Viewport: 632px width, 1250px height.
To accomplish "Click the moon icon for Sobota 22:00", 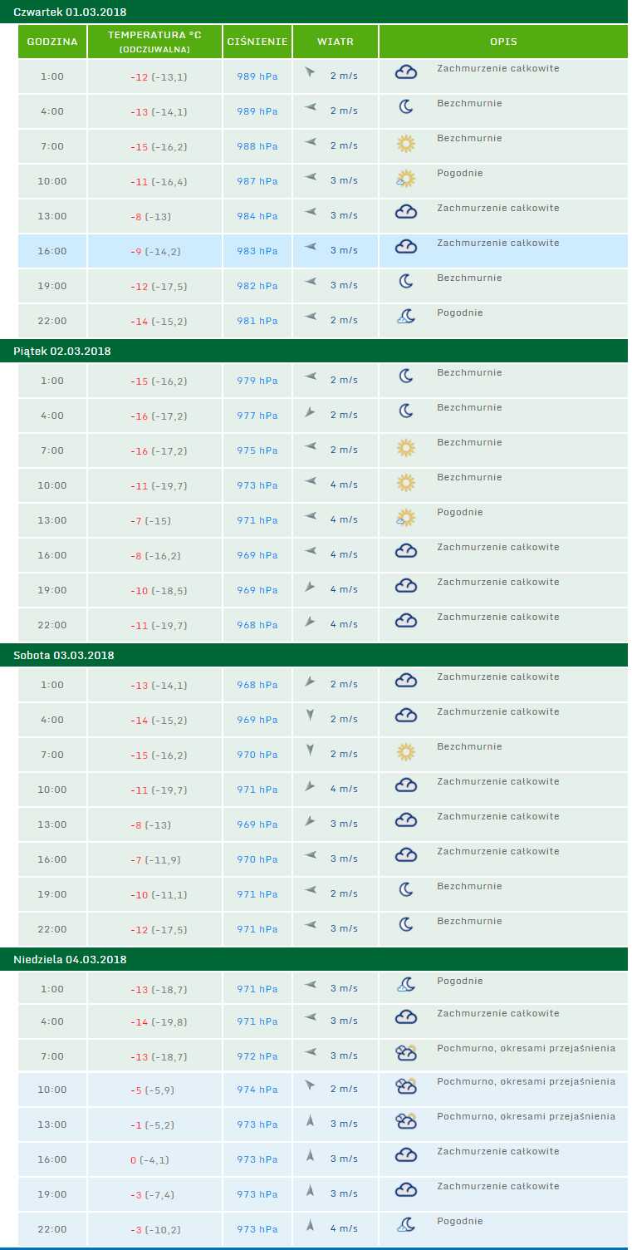I will point(405,924).
